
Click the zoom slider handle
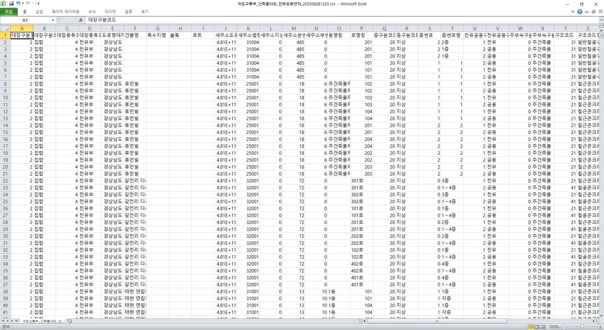tap(582, 327)
